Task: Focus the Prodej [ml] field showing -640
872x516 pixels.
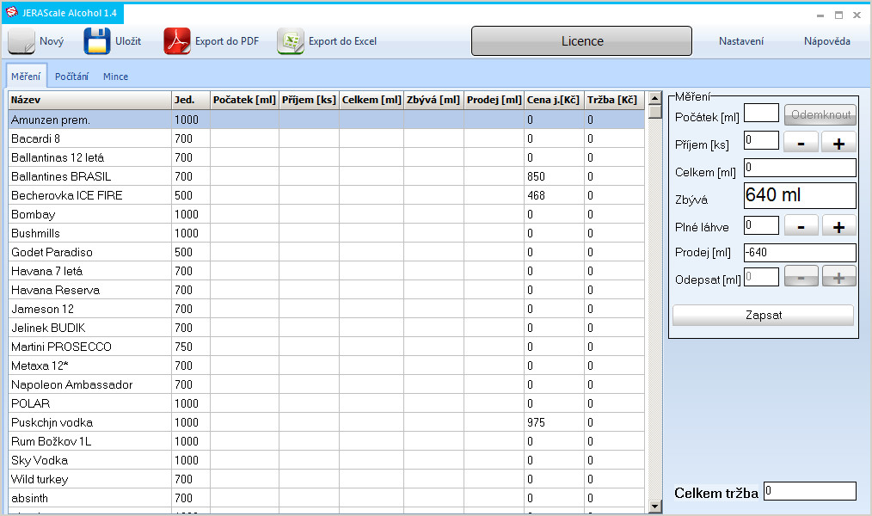Action: coord(800,253)
